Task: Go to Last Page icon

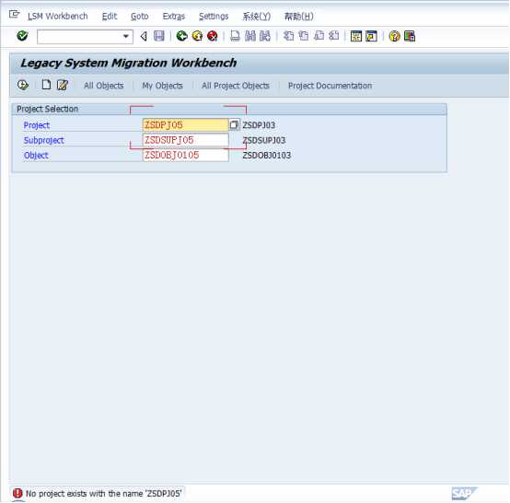Action: click(x=334, y=36)
